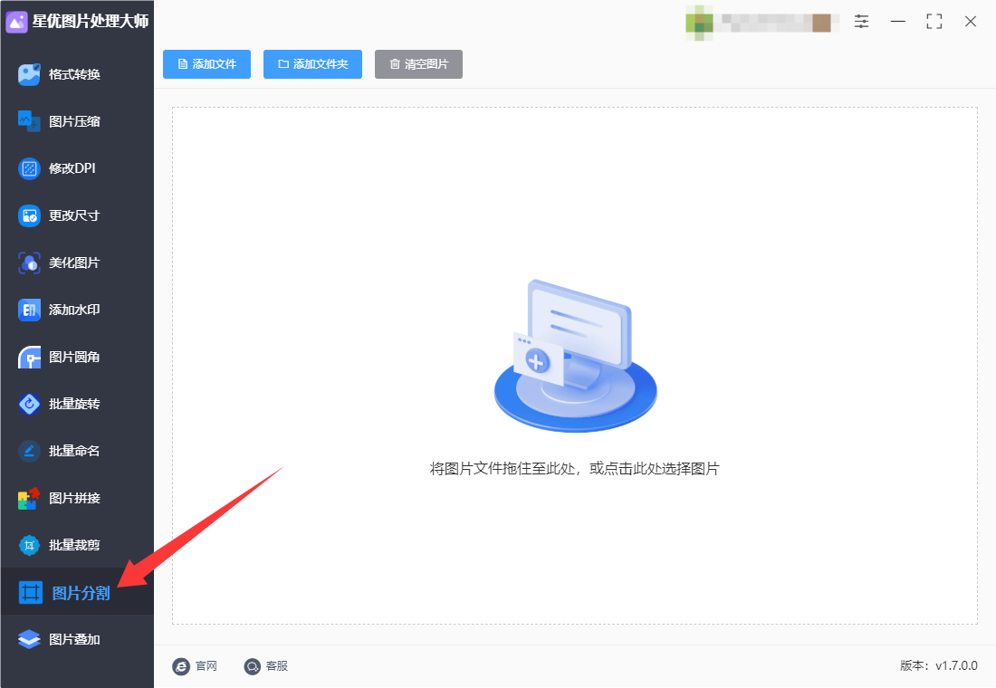
Task: Click the 图片拼接 puzzle icon
Action: [x=29, y=498]
